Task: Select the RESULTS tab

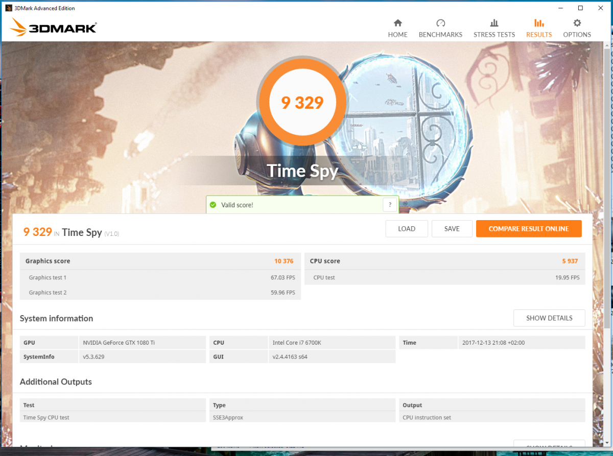Action: coord(539,28)
